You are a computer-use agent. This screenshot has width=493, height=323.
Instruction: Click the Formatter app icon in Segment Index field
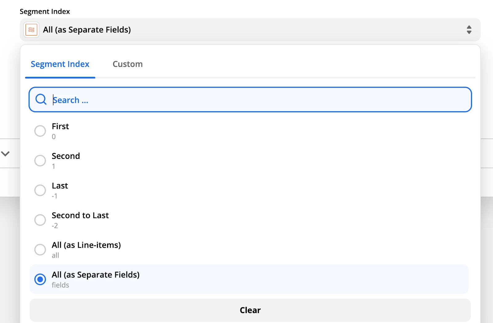click(31, 30)
